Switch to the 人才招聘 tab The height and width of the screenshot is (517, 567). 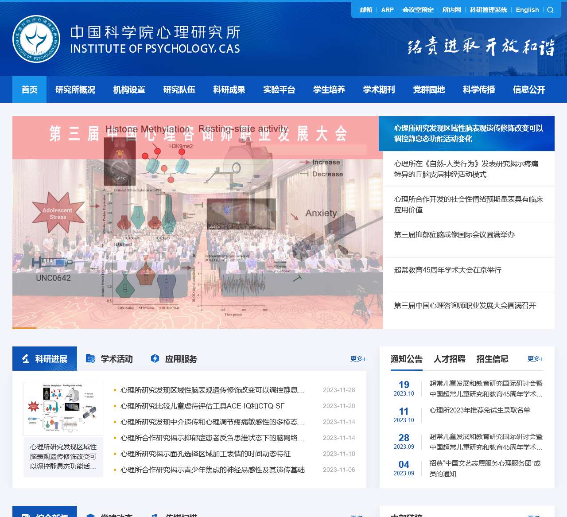(x=449, y=359)
